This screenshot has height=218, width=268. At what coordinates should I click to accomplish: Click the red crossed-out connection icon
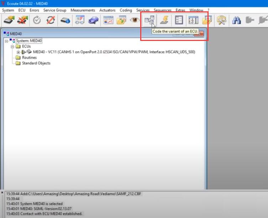pyautogui.click(x=23, y=20)
